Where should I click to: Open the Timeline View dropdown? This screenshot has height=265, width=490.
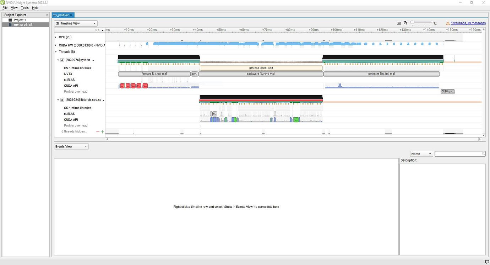pyautogui.click(x=76, y=23)
